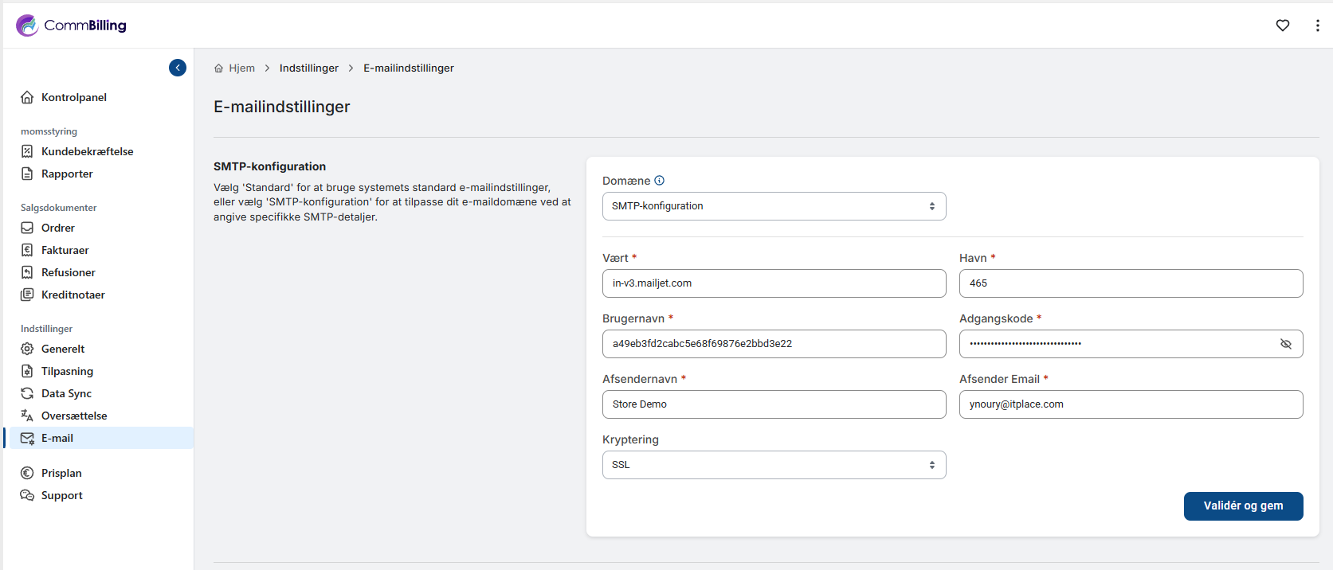The width and height of the screenshot is (1333, 570).
Task: Go to Kundebekræftelse page
Action: tap(87, 151)
